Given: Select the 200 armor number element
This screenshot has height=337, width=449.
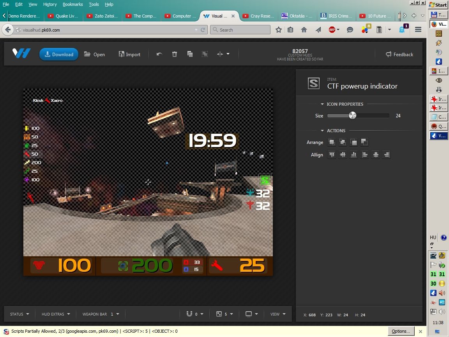Looking at the screenshot, I should 152,265.
